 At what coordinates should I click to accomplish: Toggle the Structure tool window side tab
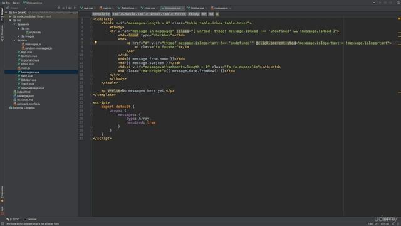pyautogui.click(x=2, y=33)
